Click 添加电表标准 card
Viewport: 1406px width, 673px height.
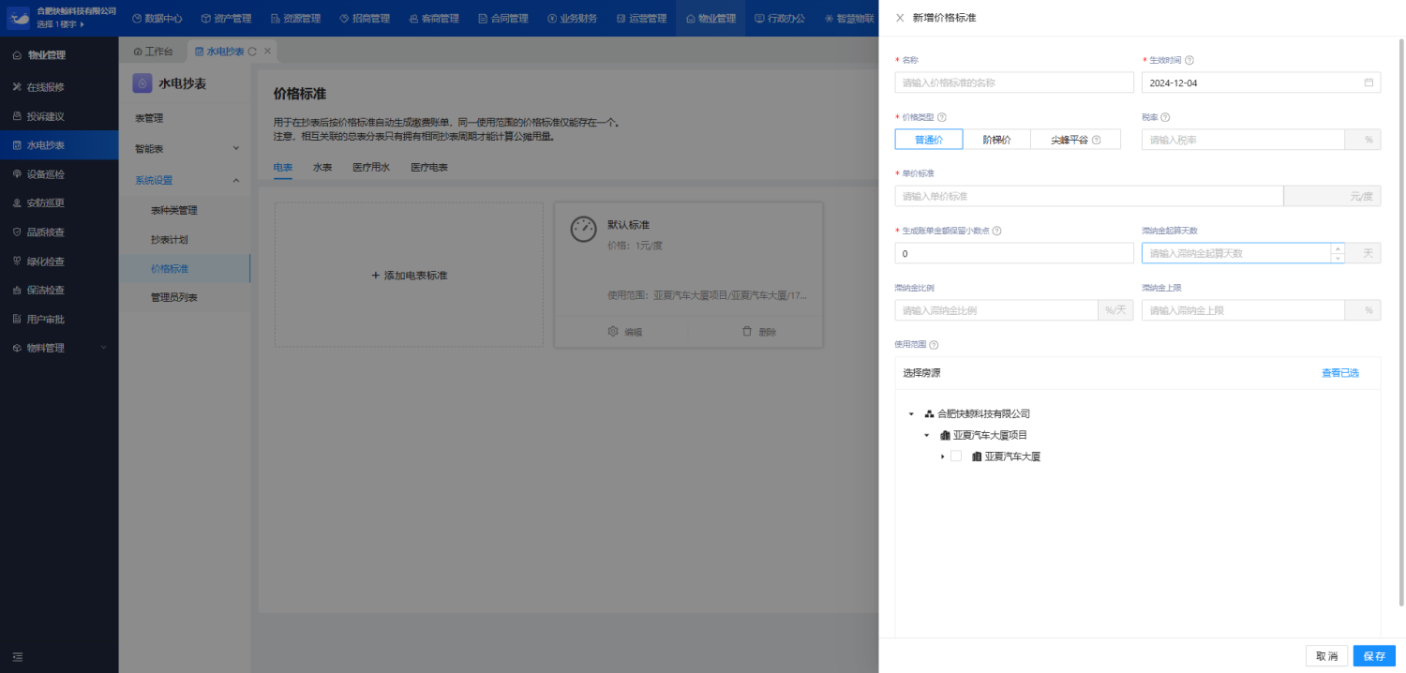point(409,276)
